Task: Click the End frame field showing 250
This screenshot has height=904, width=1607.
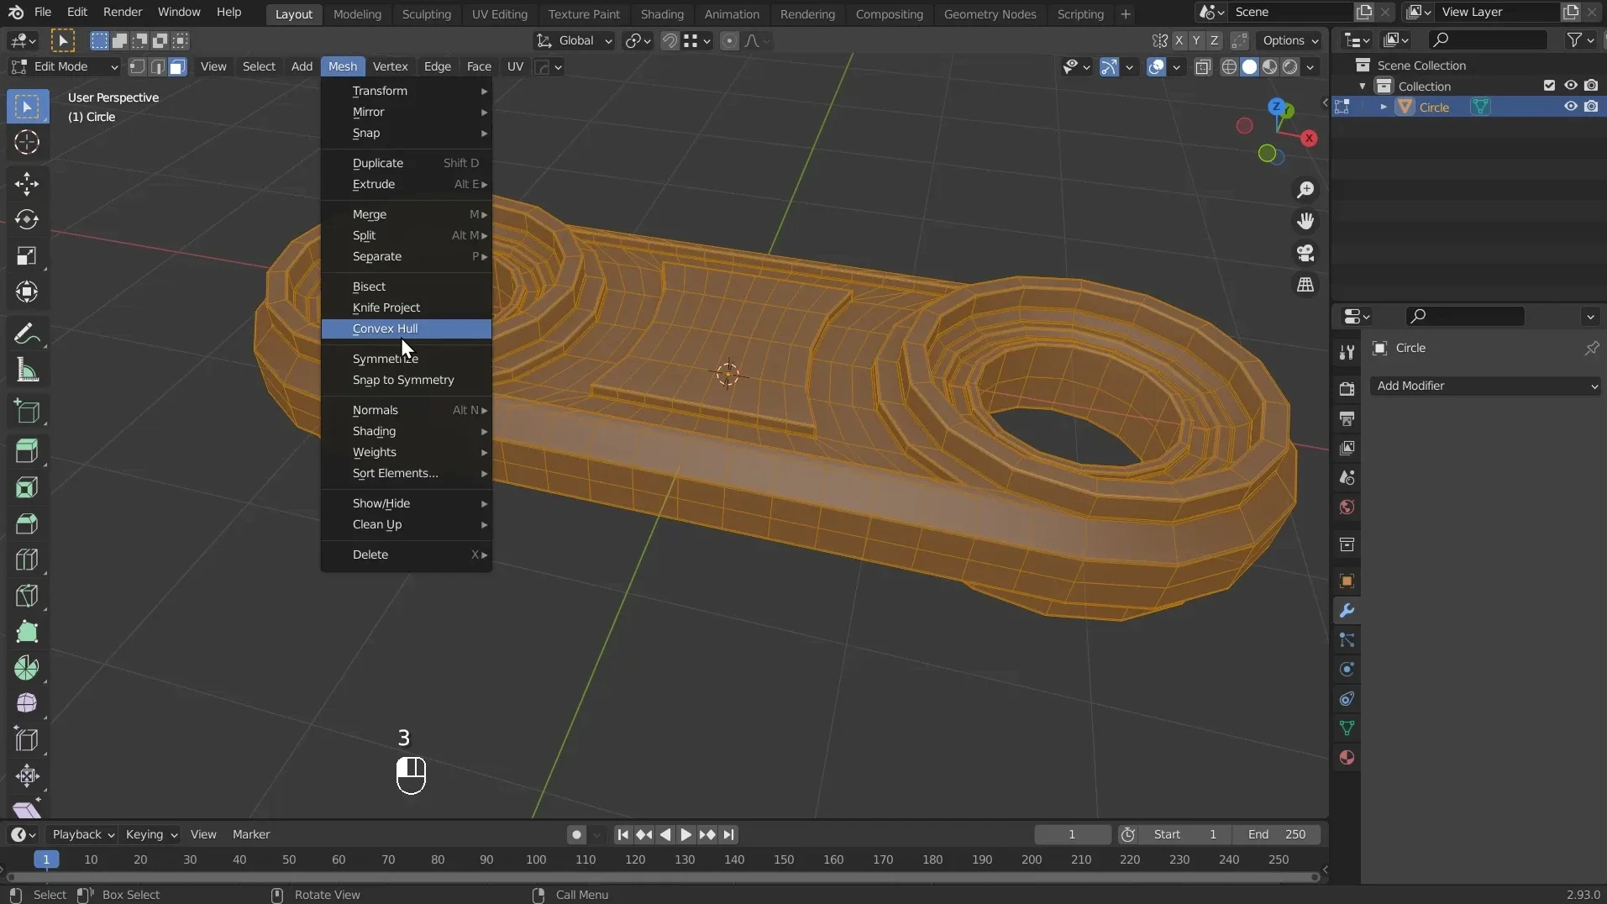Action: pyautogui.click(x=1277, y=834)
